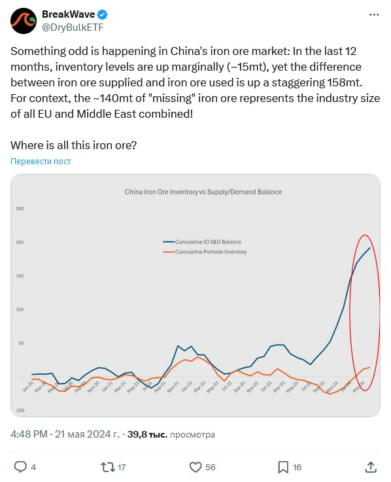Click the orange Cumulative Portside Inventory legend
The height and width of the screenshot is (482, 391).
click(205, 252)
